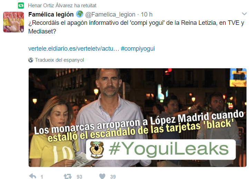Click the earth emoji next to Famélica legión
252x179 pixels.
point(79,14)
